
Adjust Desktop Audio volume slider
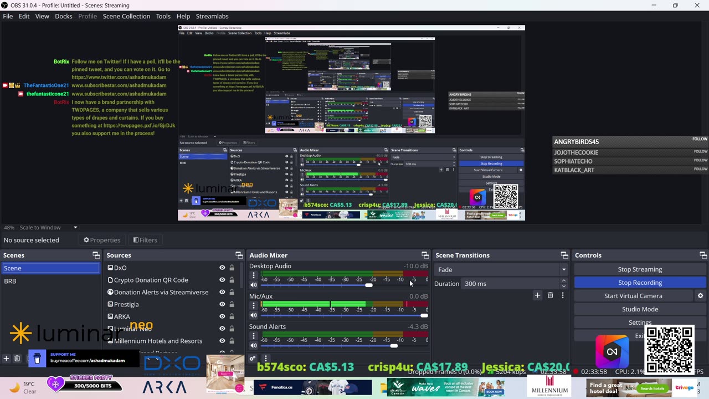click(x=369, y=285)
